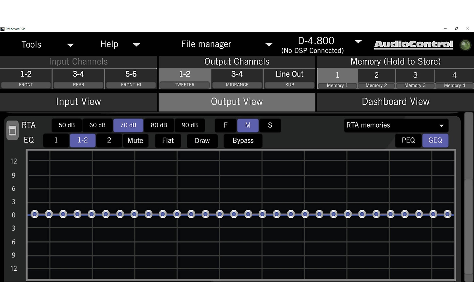Open the Help dropdown menu
Image resolution: width=474 pixels, height=308 pixels.
pyautogui.click(x=120, y=44)
